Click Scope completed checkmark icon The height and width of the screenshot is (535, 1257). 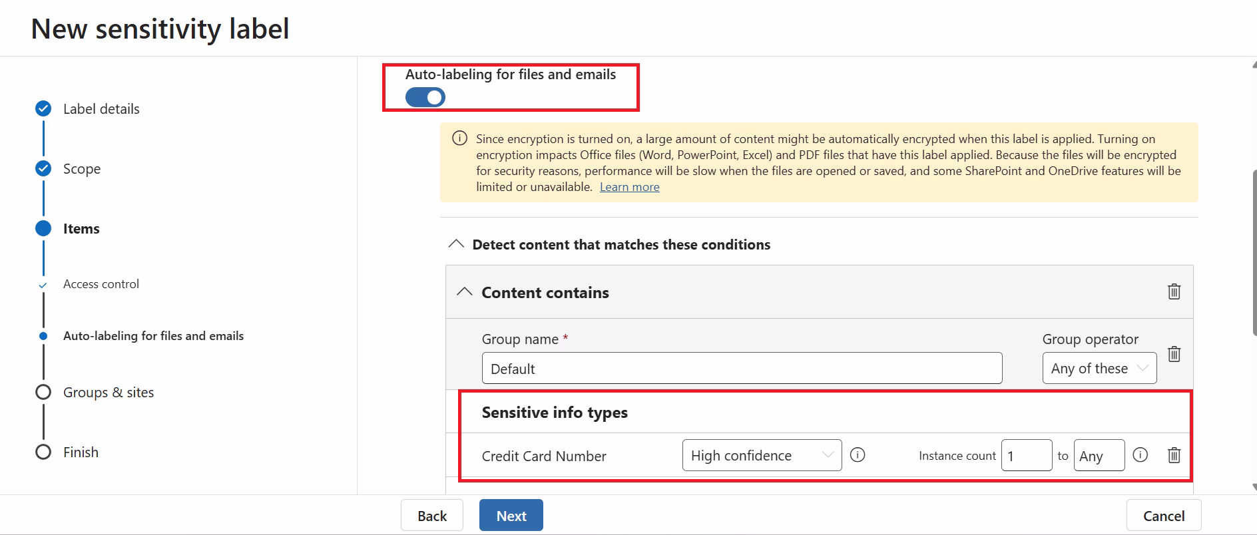43,168
